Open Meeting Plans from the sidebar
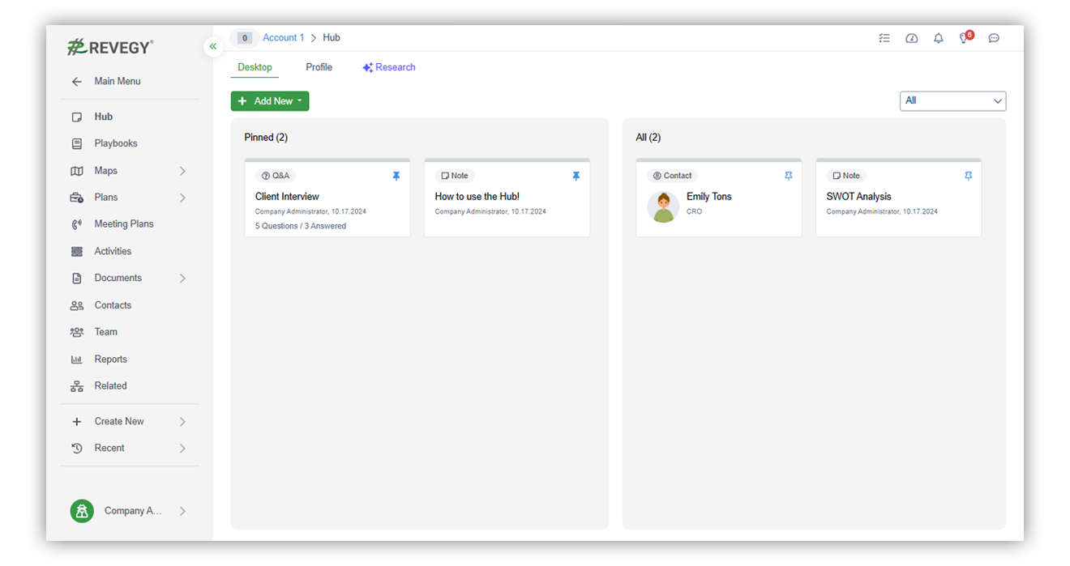1070x566 pixels. click(x=124, y=224)
